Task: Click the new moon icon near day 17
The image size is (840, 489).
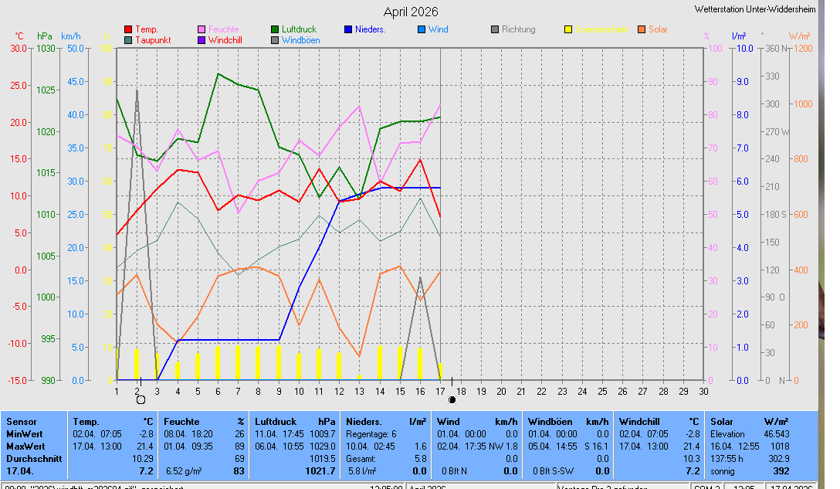Action: [x=452, y=399]
